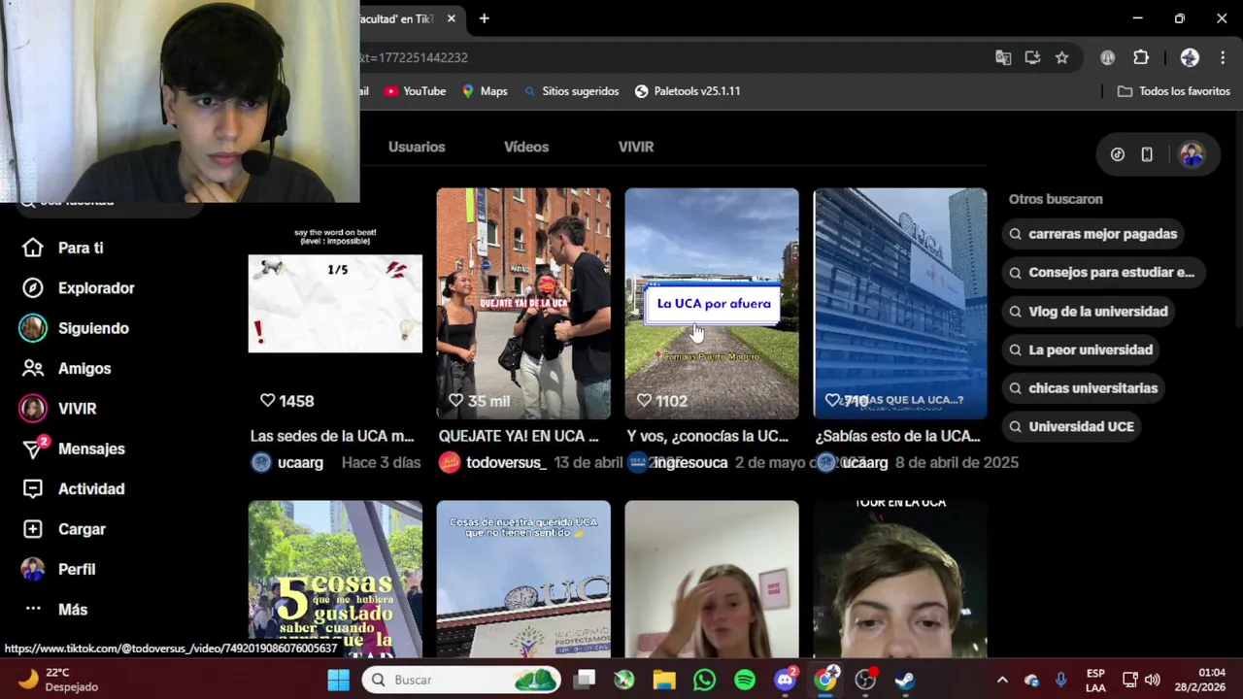Select suggestion Consejos para estudiar e...
Screen dimensions: 1243x699
pyautogui.click(x=1102, y=273)
